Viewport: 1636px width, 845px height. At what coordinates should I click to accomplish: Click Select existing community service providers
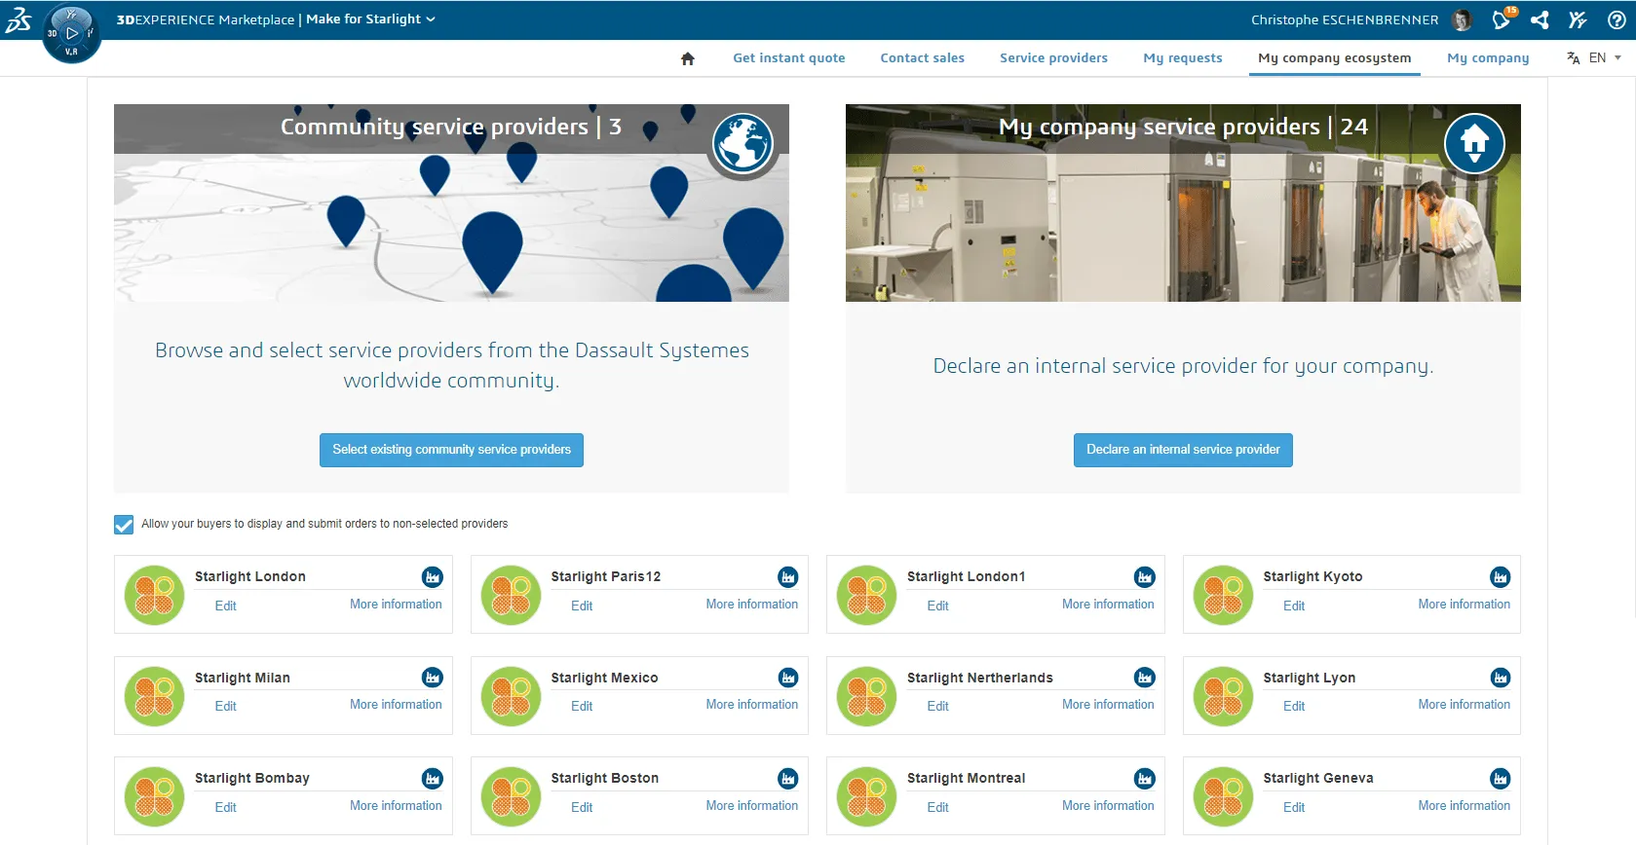point(451,450)
